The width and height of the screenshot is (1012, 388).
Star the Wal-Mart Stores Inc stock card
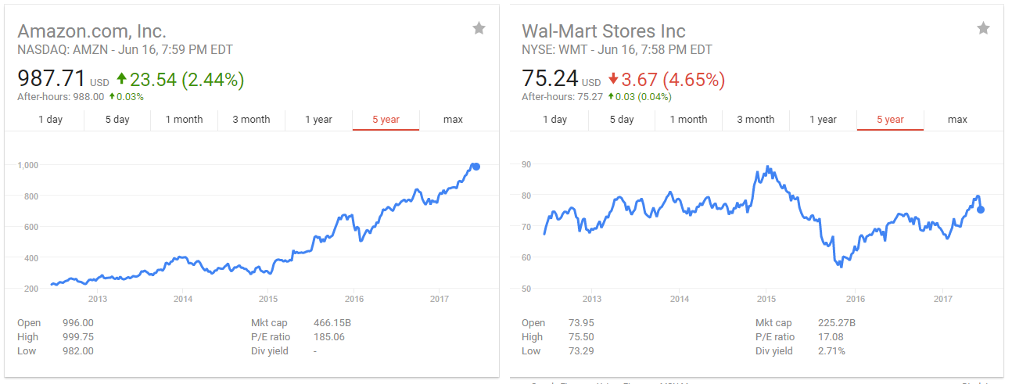(x=983, y=29)
